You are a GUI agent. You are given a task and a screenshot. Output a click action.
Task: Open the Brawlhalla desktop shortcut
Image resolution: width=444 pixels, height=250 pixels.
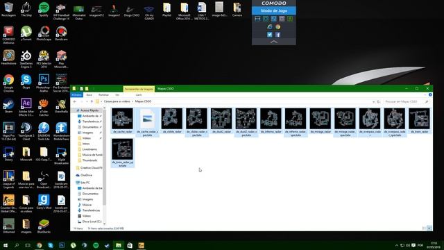(x=61, y=106)
